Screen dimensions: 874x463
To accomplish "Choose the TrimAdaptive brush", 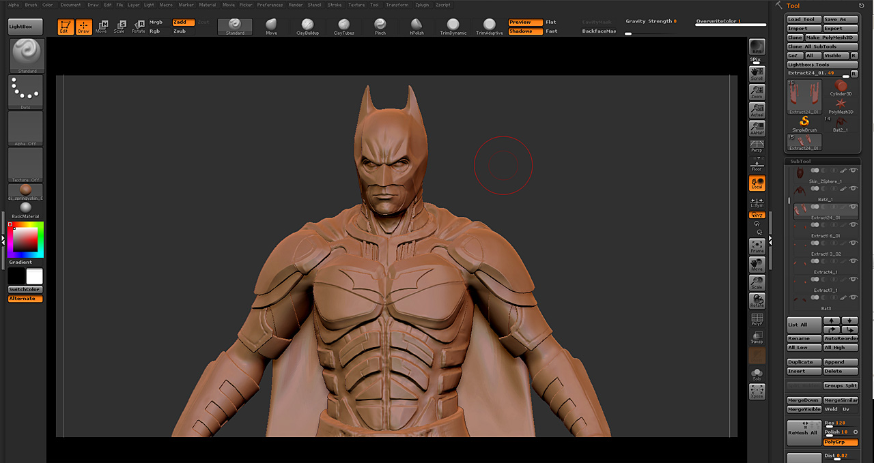I will click(490, 27).
